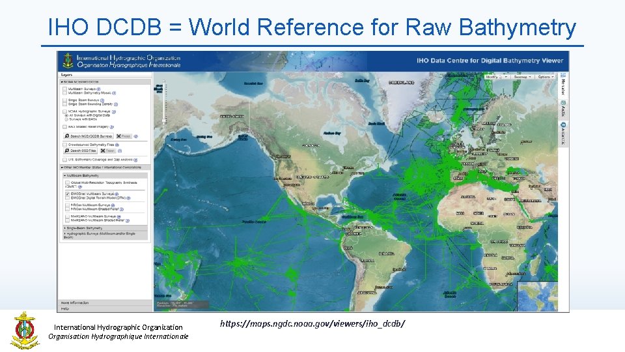Enable U.S. Bathymetry Coverage and Gap Analysis checkbox
The height and width of the screenshot is (352, 625).
(x=64, y=160)
